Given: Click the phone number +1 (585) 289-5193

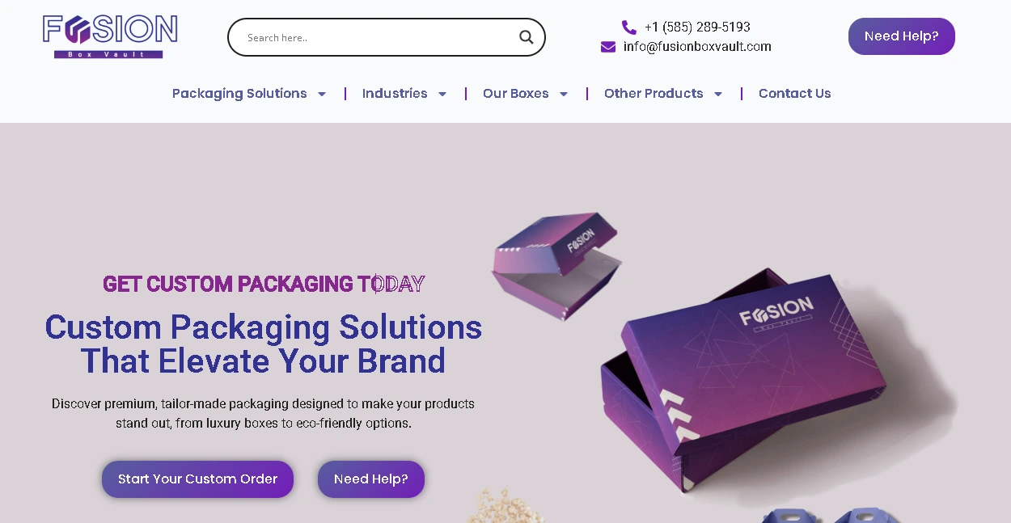Looking at the screenshot, I should 697,27.
